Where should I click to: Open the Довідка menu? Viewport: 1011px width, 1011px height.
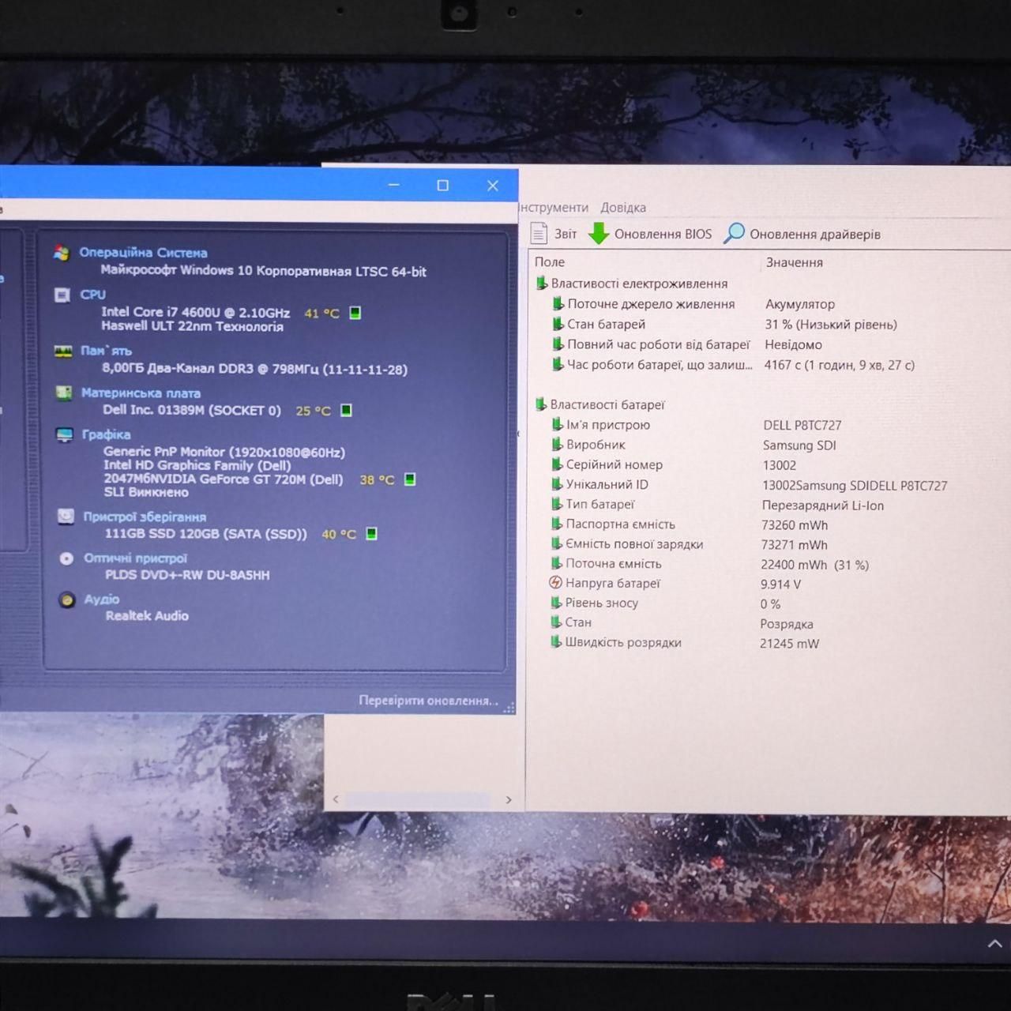point(623,208)
